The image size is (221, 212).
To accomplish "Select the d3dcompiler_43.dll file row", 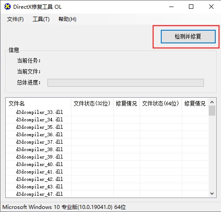I will pyautogui.click(x=107, y=187).
